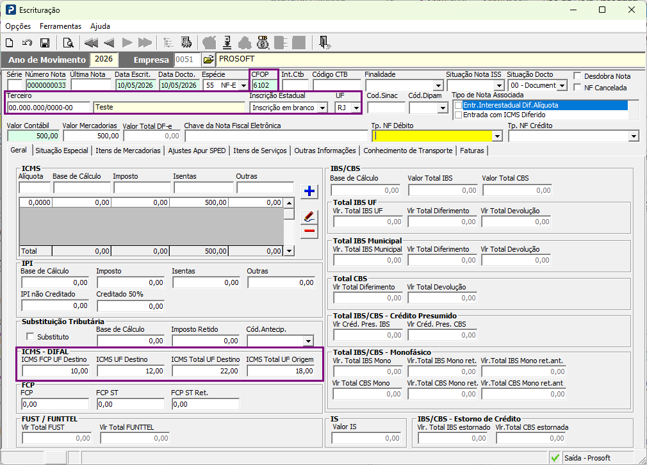The image size is (647, 465).
Task: Click the Prosoft P application icon
Action: pos(11,10)
